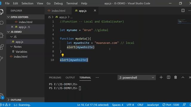Open the panel's more tabs ellipsis
The width and height of the screenshot is (191, 107).
tap(97, 78)
